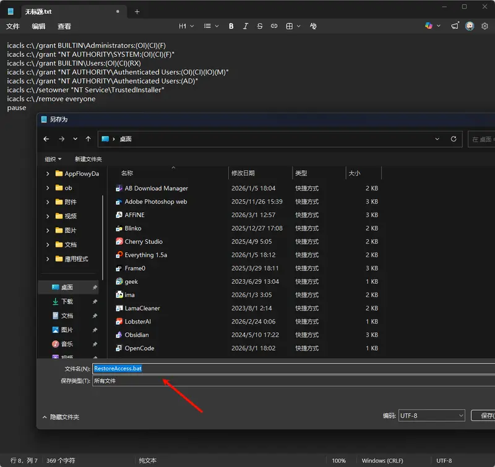The width and height of the screenshot is (495, 467).
Task: Click the 新建文件夹 button
Action: coord(88,159)
